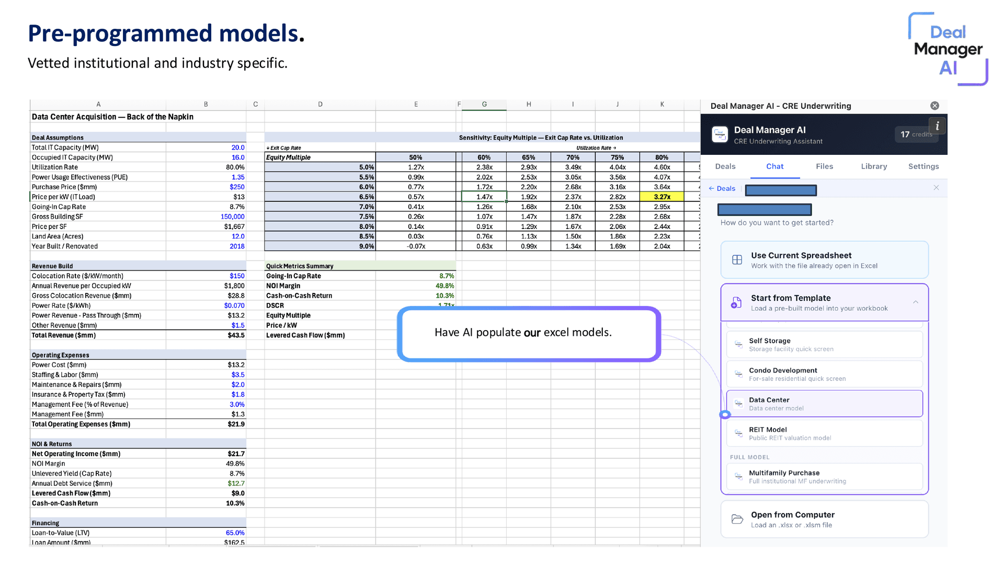
Task: Select column G header
Action: pyautogui.click(x=484, y=105)
